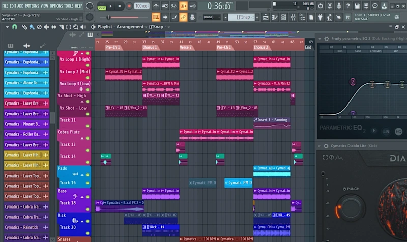The height and width of the screenshot is (242, 407).
Task: Mute the Track 11 track
Action: pyautogui.click(x=88, y=126)
